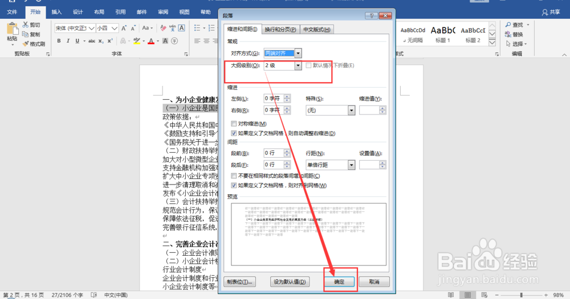
Task: Click the clear formatting eraser icon
Action: [163, 28]
